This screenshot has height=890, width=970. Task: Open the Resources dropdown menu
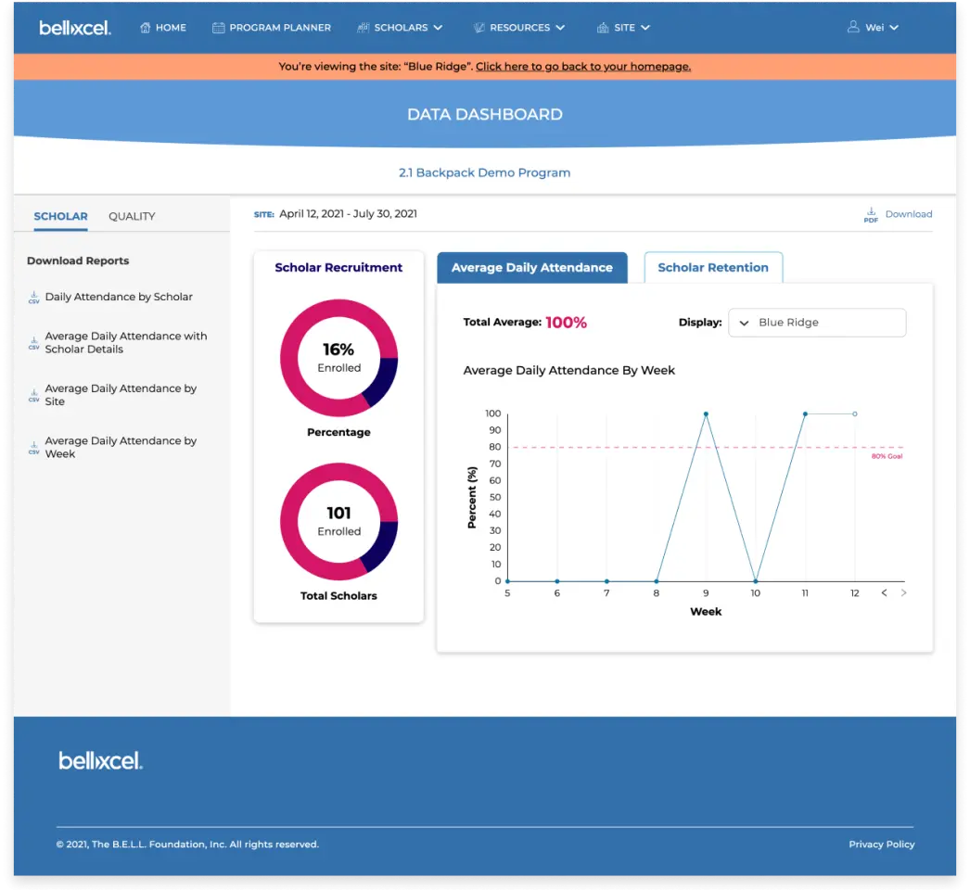(x=519, y=28)
